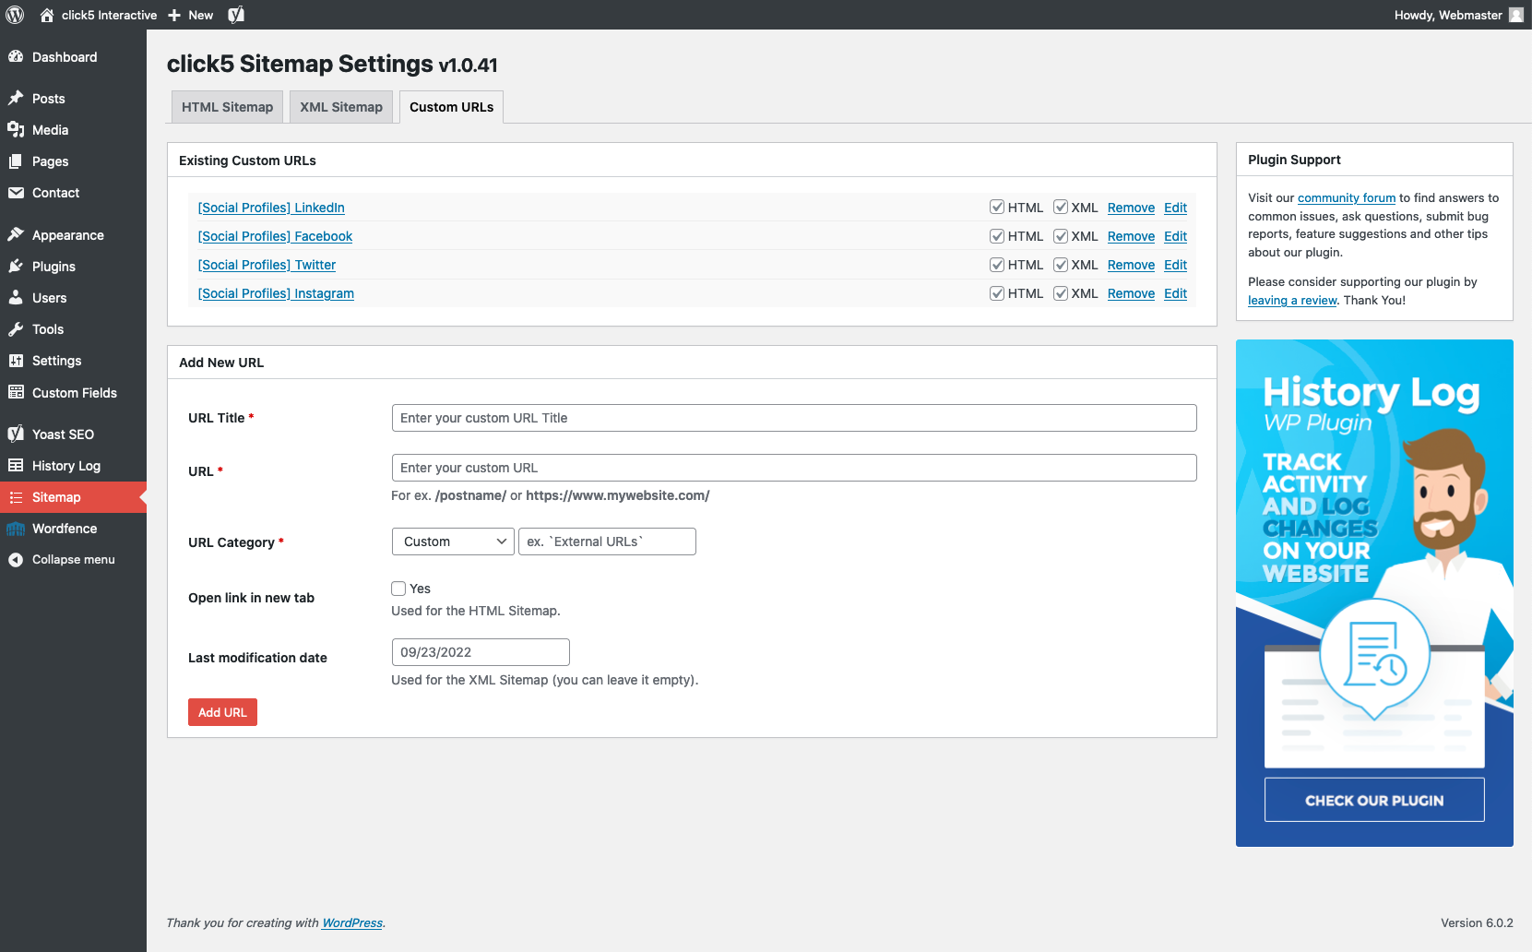Open [Social Profiles] Facebook link
1532x952 pixels.
(x=275, y=236)
